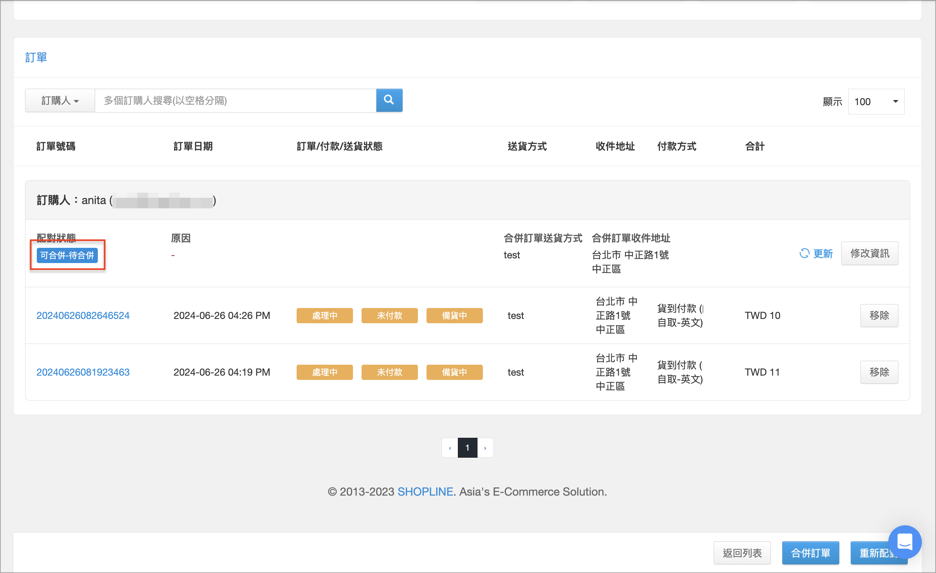Image resolution: width=936 pixels, height=573 pixels.
Task: Click the 訂單日期 column header
Action: click(193, 146)
